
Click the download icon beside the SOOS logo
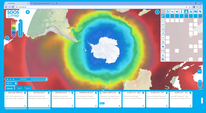coord(28,12)
